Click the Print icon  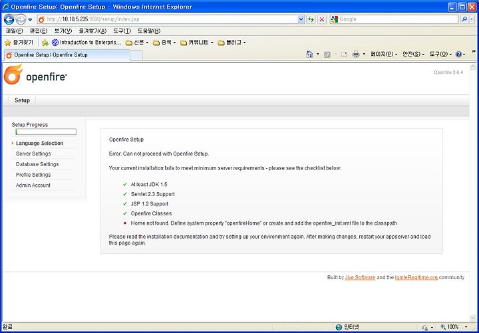[x=356, y=55]
